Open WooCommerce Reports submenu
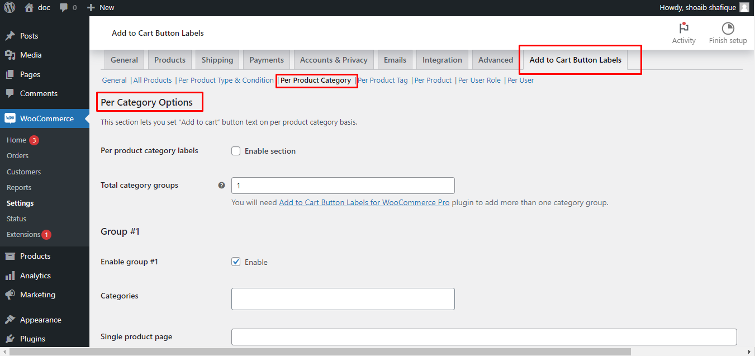 pos(19,187)
